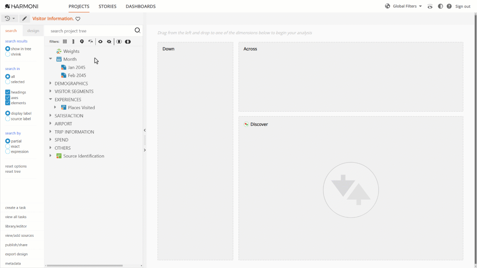Expand the DEMOGRAPHICS heading
The height and width of the screenshot is (268, 477).
coord(51,83)
